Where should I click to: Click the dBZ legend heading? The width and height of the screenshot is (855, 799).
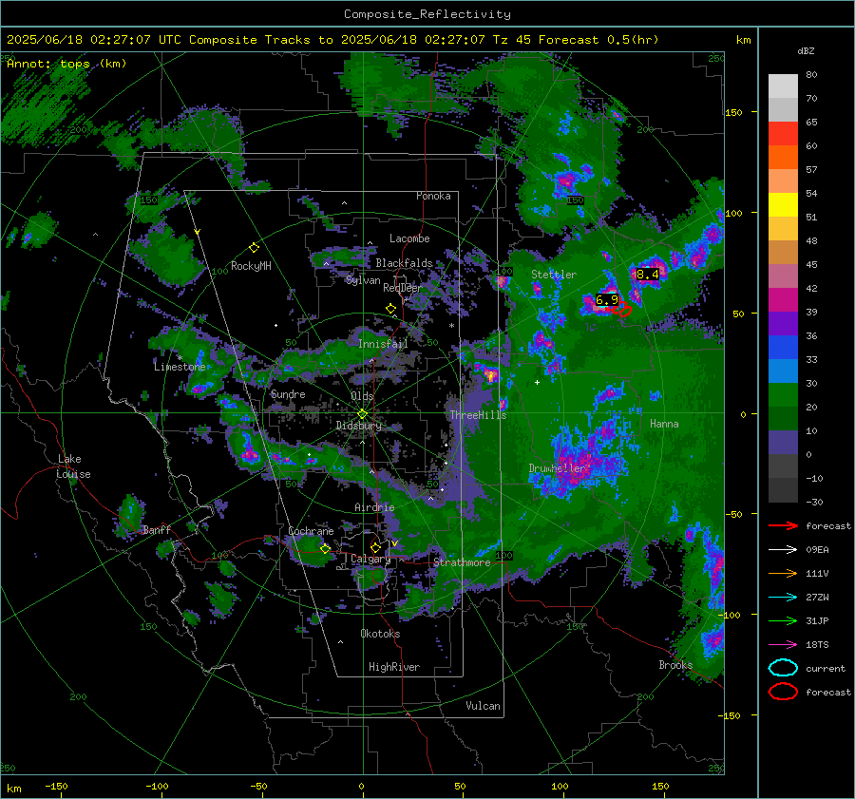pyautogui.click(x=806, y=51)
